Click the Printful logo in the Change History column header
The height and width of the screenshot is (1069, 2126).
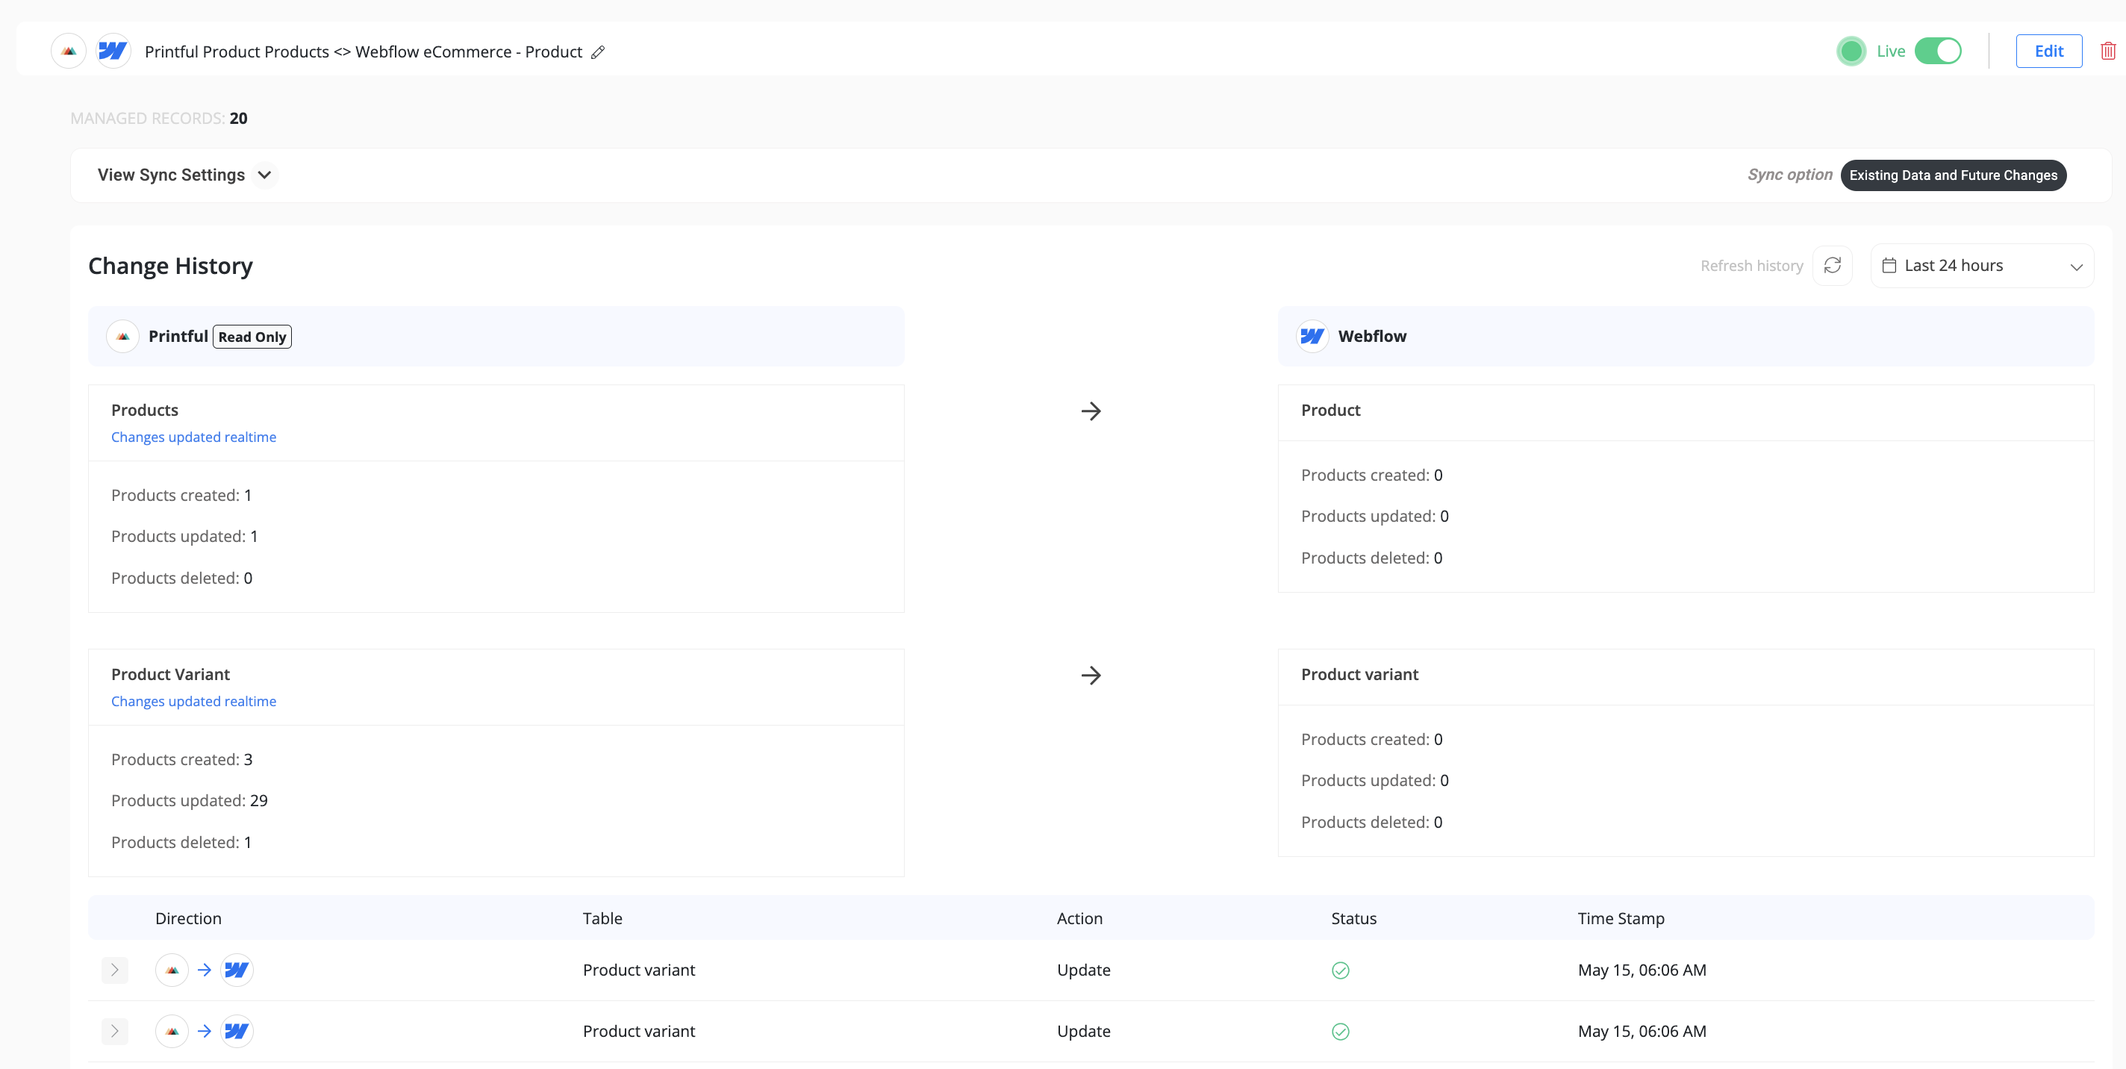[x=123, y=336]
